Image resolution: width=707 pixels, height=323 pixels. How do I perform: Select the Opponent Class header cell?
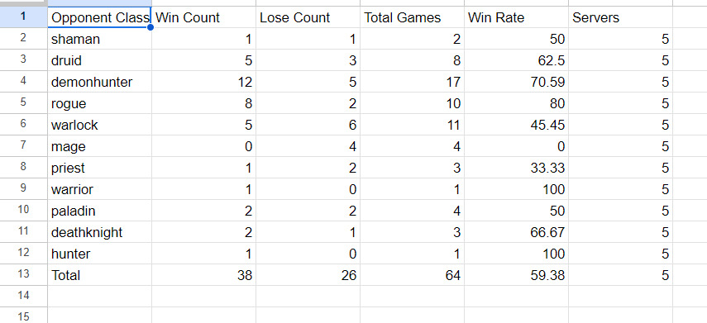(x=99, y=17)
